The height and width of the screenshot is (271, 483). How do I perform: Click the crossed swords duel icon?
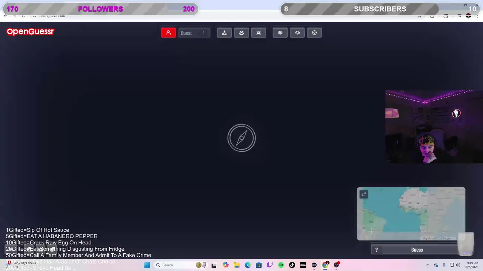pos(258,33)
